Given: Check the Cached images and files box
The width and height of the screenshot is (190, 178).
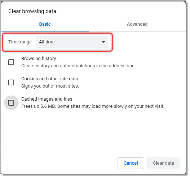Looking at the screenshot, I should point(11,103).
